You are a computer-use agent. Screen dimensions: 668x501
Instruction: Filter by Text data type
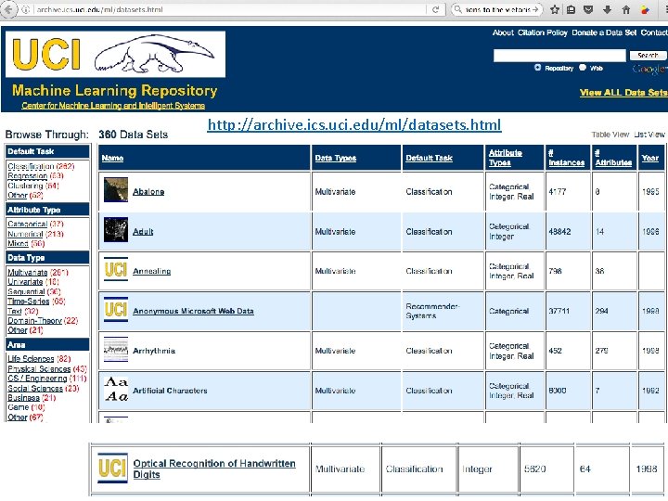tap(15, 311)
